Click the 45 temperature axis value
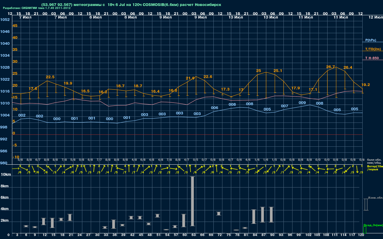Viewport: 383px width, 239px height. point(15,26)
